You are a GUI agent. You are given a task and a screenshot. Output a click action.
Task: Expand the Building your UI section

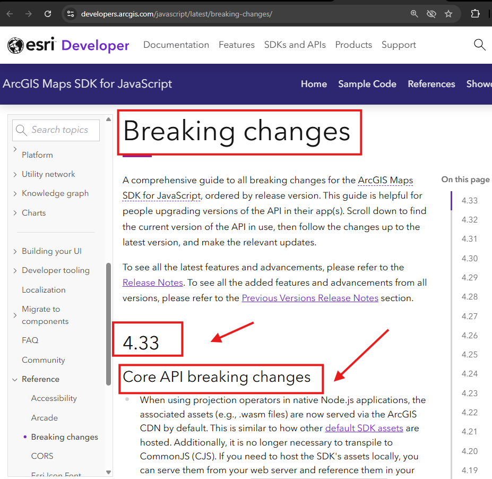click(15, 251)
